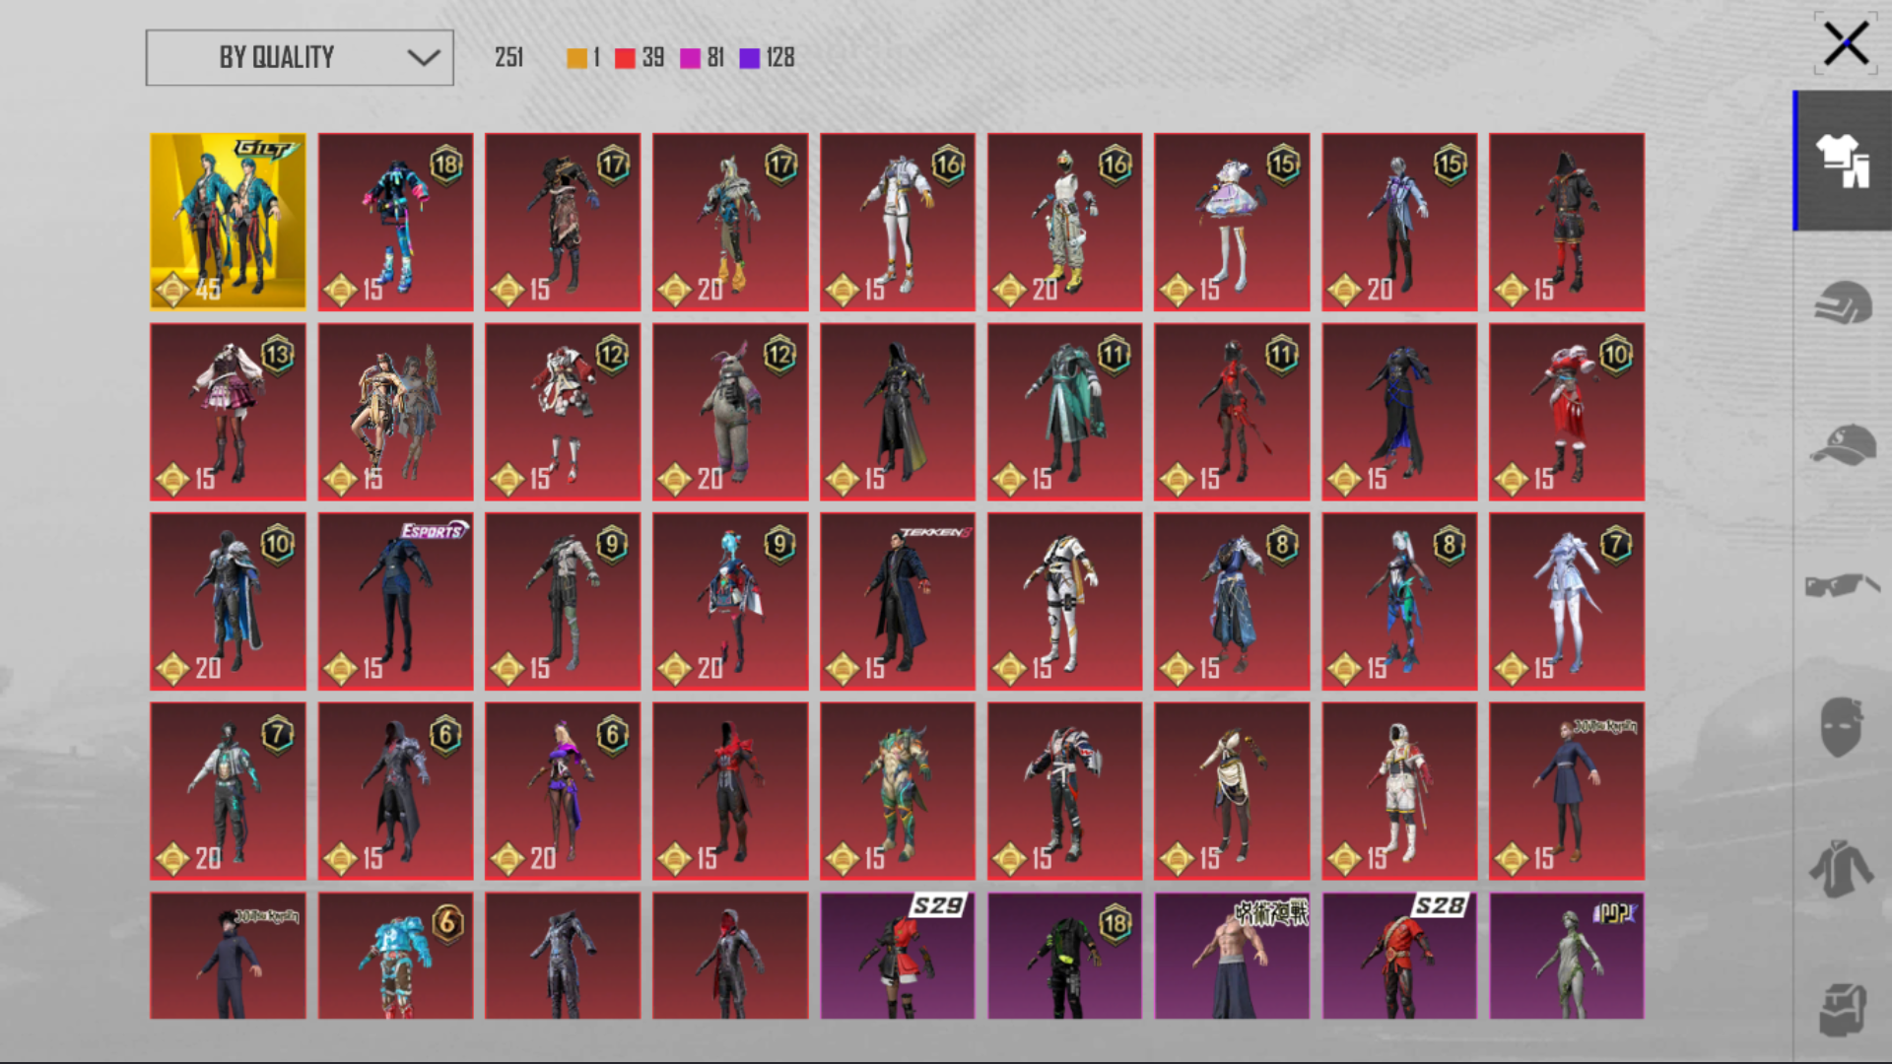Screen dimensions: 1892x1064
Task: Select the S29 season outfit card
Action: pyautogui.click(x=898, y=956)
